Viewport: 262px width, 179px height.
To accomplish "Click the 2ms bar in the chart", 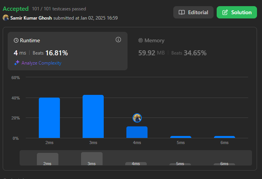I will coord(49,118).
